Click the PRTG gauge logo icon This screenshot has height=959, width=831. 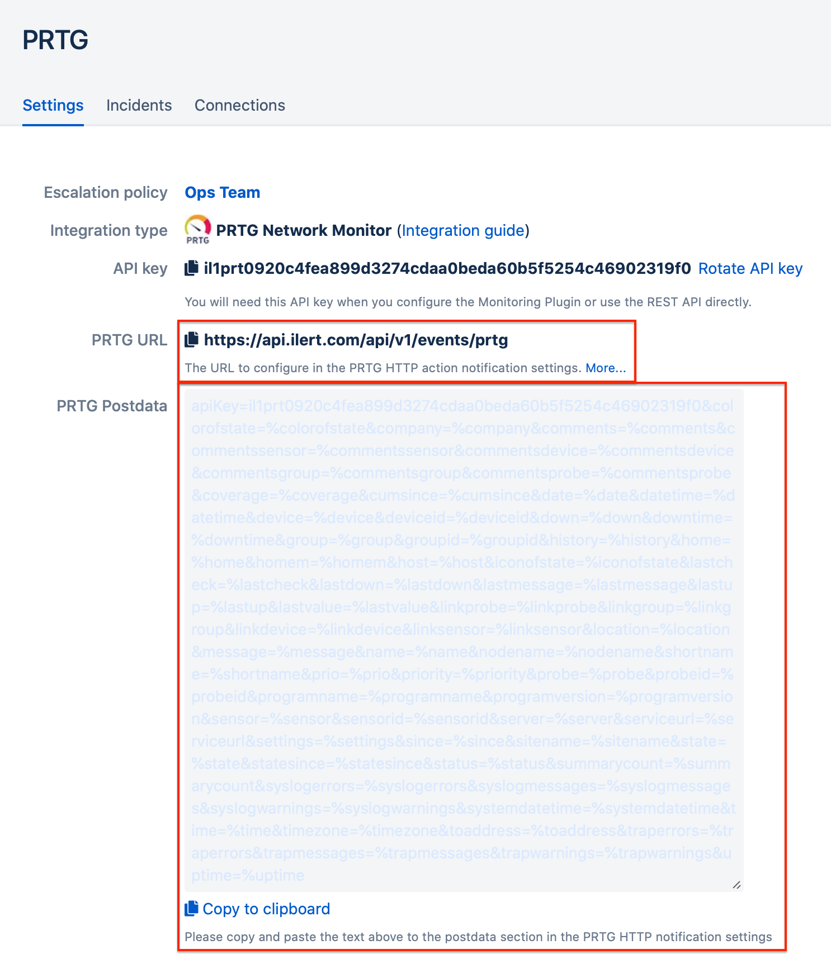pyautogui.click(x=198, y=229)
